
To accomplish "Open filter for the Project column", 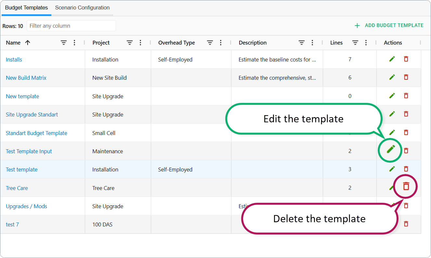I will 130,43.
